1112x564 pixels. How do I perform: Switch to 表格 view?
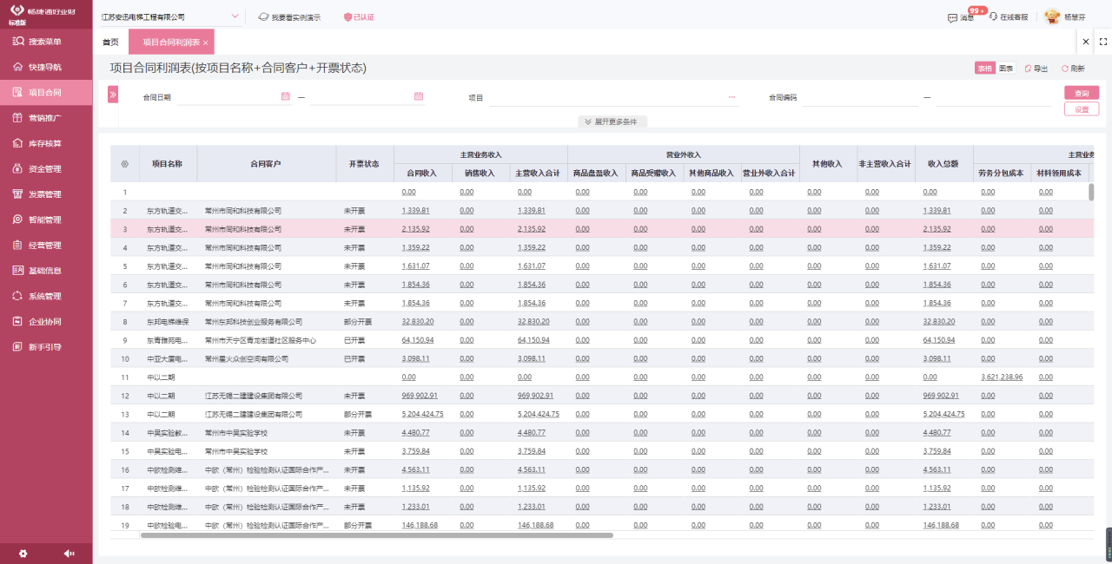coord(984,68)
